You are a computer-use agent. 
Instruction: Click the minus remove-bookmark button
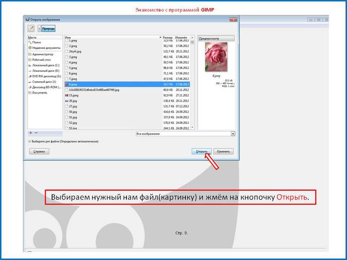(36, 133)
